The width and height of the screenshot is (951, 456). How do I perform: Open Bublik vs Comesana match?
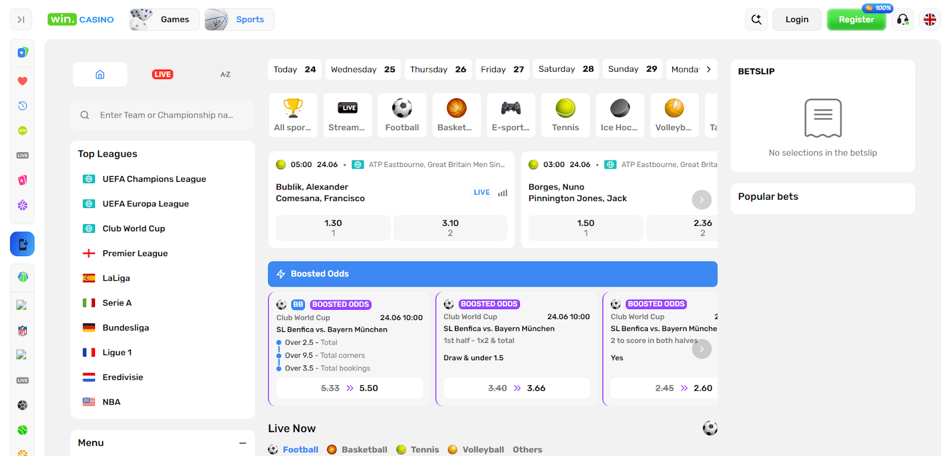coord(320,193)
